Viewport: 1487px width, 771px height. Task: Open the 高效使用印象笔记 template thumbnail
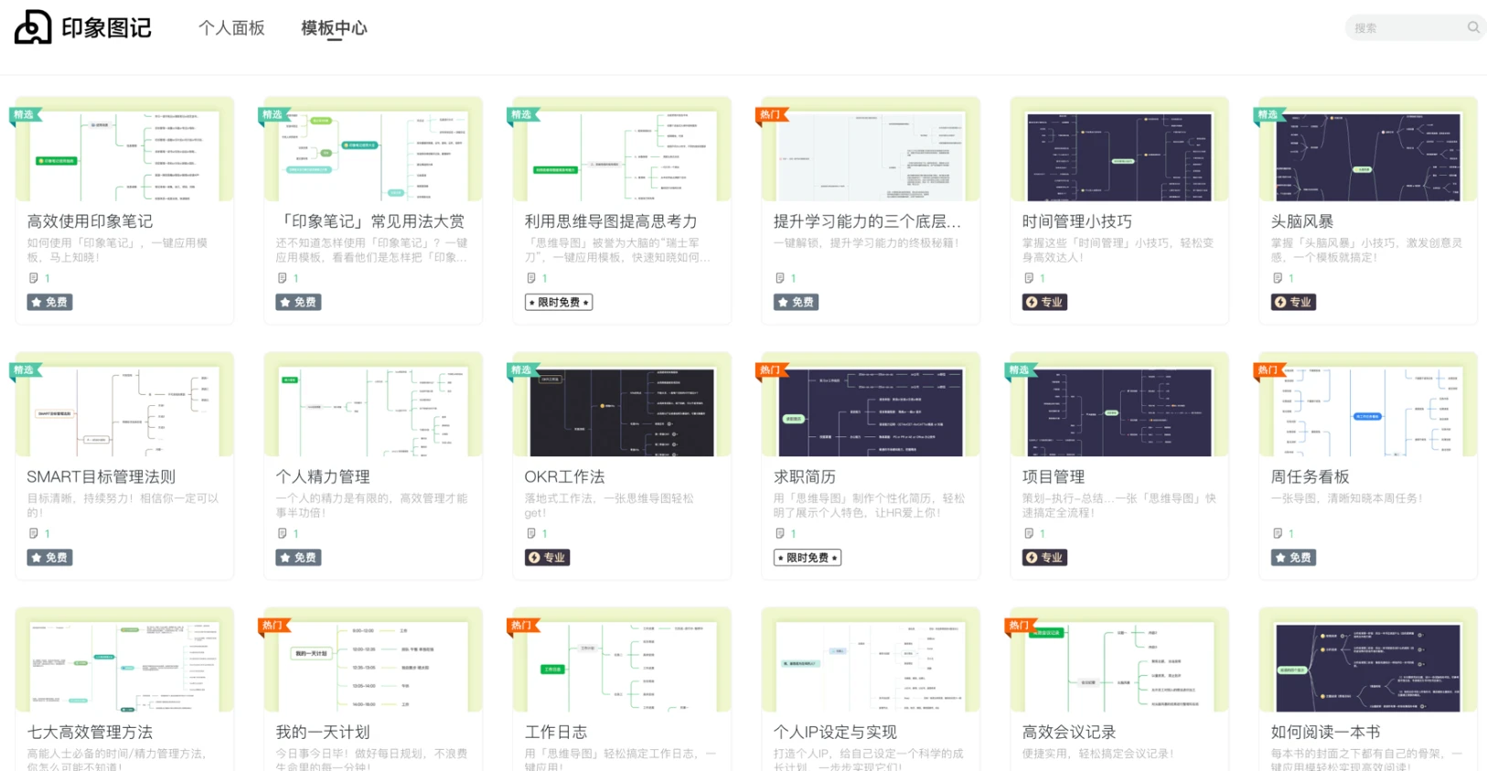click(x=124, y=149)
